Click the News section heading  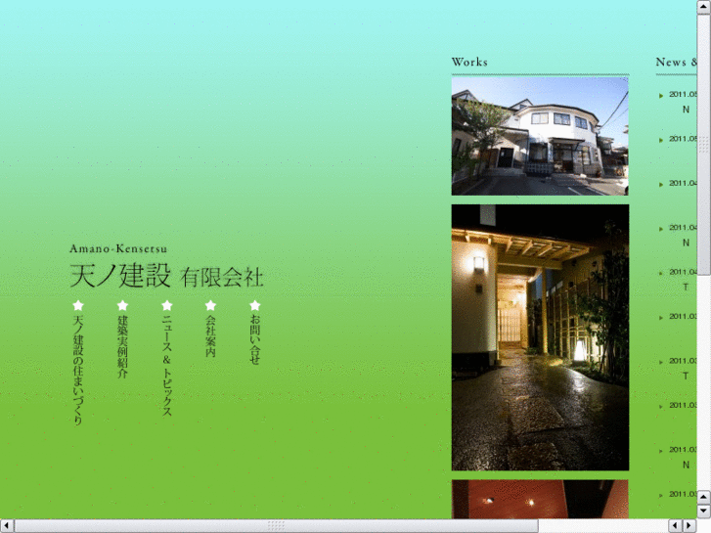pyautogui.click(x=676, y=63)
